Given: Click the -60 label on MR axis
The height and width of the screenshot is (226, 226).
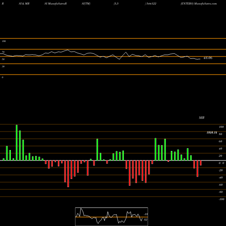Looking at the screenshot, I should tap(221, 185).
